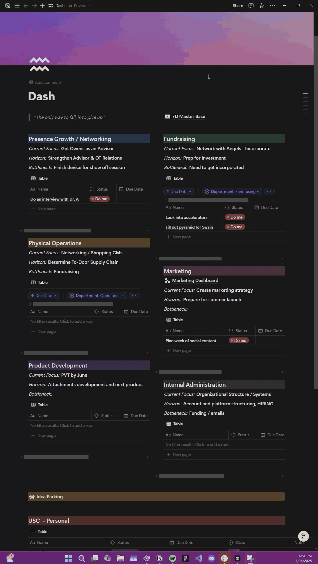Expand the Private page visibility dropdown
Viewport: 318px width, 564px height.
80,6
